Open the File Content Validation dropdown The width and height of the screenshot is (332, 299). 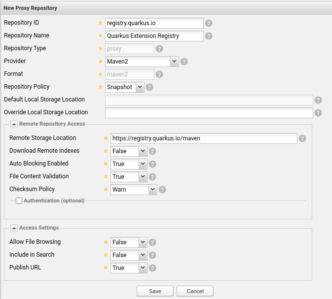(x=143, y=177)
